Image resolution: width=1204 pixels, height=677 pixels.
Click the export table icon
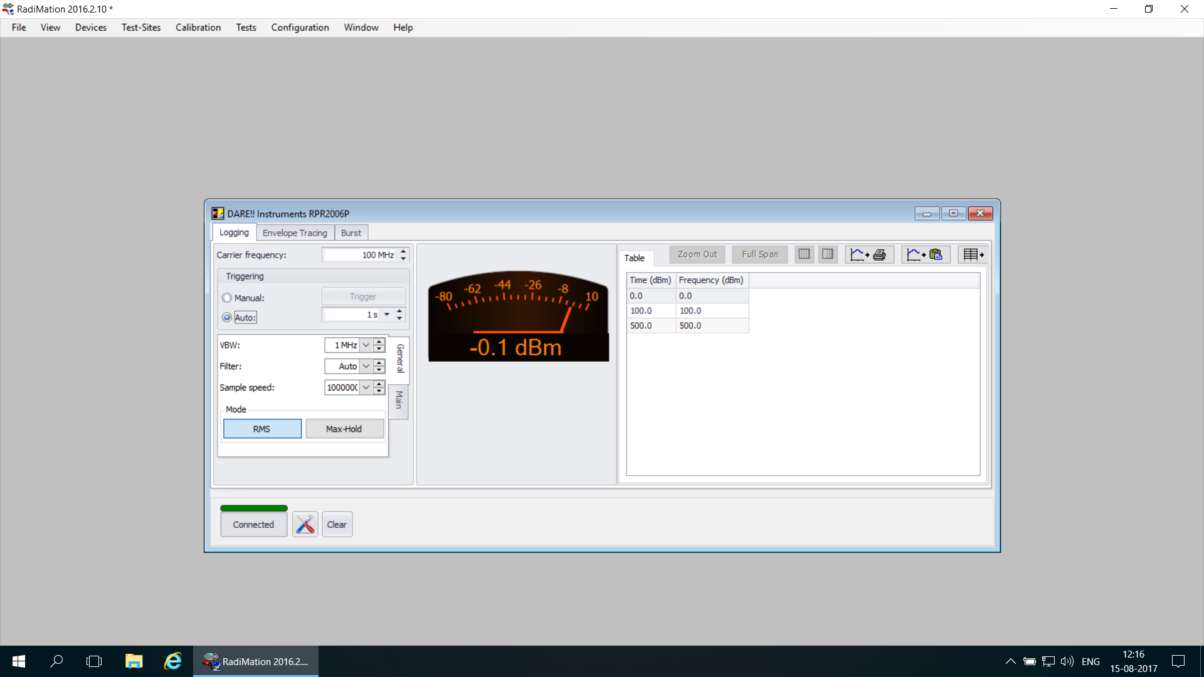[x=973, y=255]
